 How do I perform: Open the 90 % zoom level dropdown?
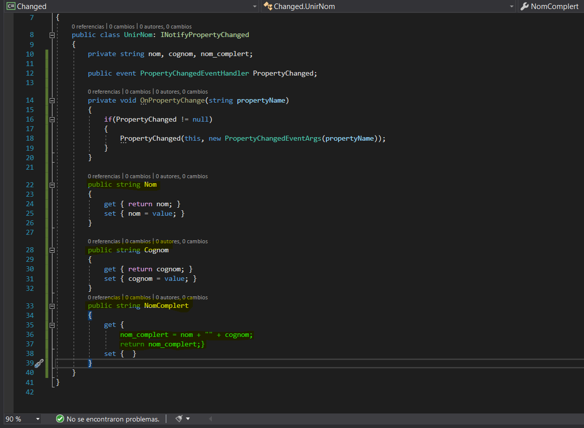tap(38, 419)
